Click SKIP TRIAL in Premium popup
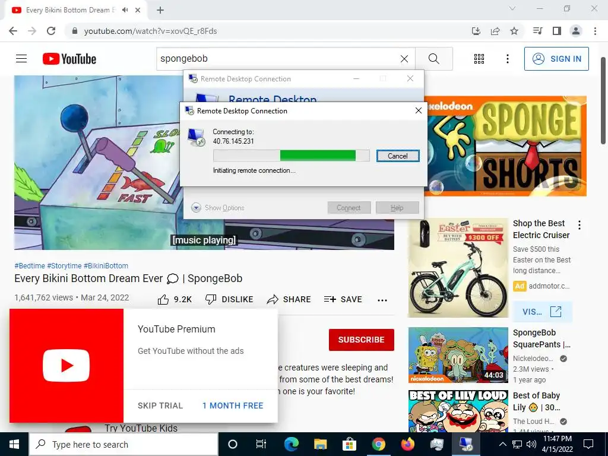This screenshot has width=608, height=456. pos(160,406)
